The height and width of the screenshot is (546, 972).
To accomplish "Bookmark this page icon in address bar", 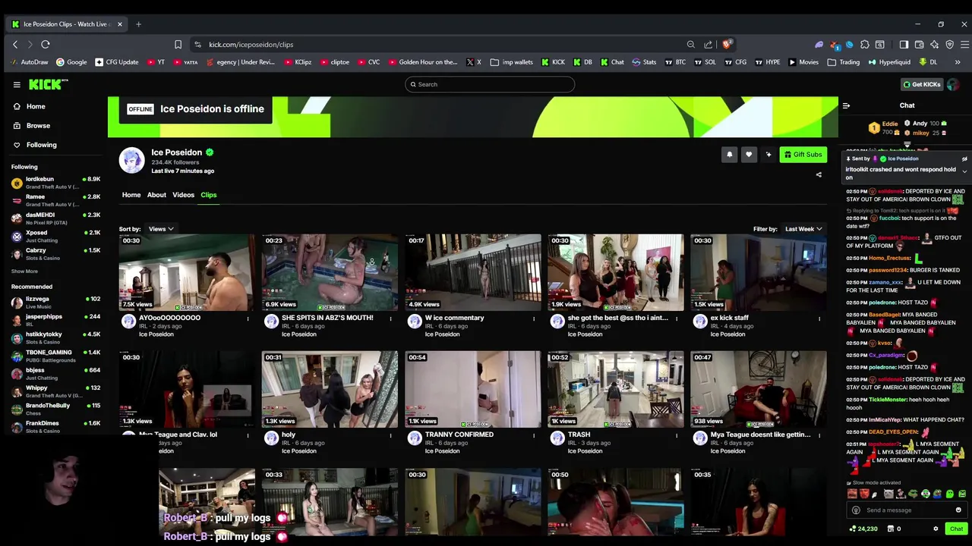I will coord(178,45).
